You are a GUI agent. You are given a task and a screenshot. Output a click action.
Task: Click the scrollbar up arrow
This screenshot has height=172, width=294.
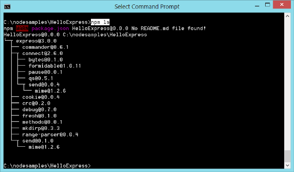[x=287, y=16]
